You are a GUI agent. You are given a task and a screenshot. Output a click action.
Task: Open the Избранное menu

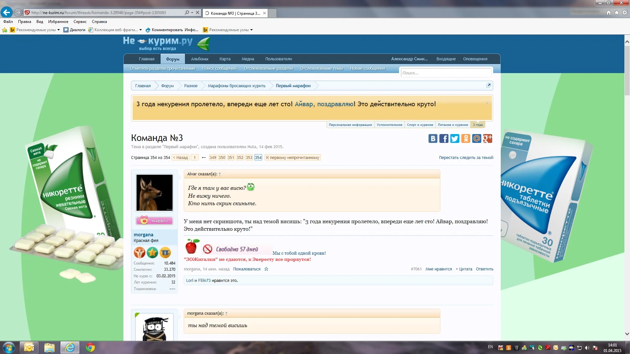click(58, 22)
